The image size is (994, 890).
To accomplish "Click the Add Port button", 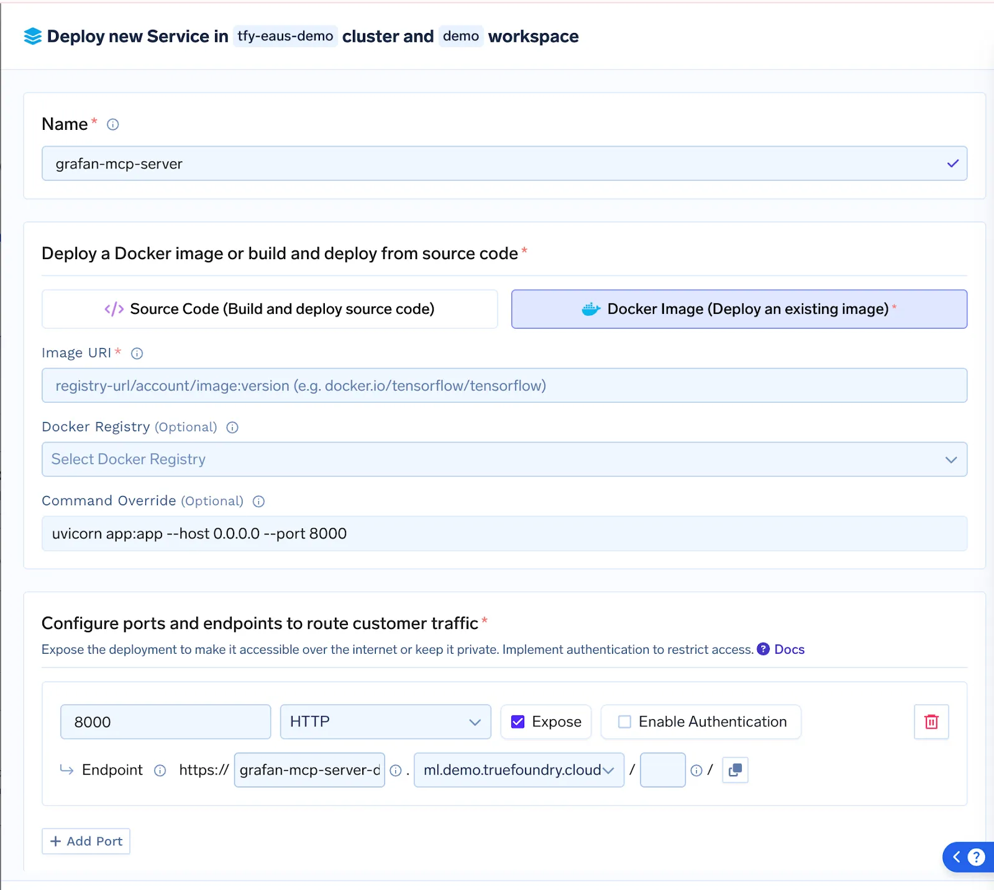I will point(86,841).
